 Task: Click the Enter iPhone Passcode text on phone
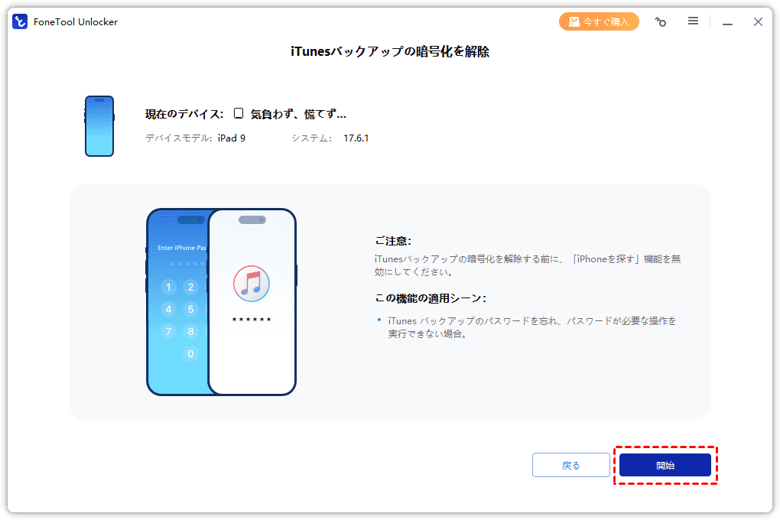coord(181,248)
